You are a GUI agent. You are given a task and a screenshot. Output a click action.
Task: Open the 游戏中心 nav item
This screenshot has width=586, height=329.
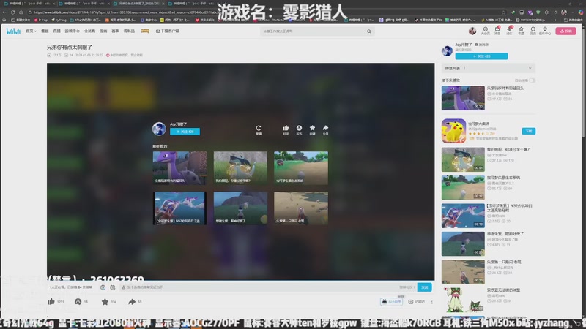pos(72,31)
